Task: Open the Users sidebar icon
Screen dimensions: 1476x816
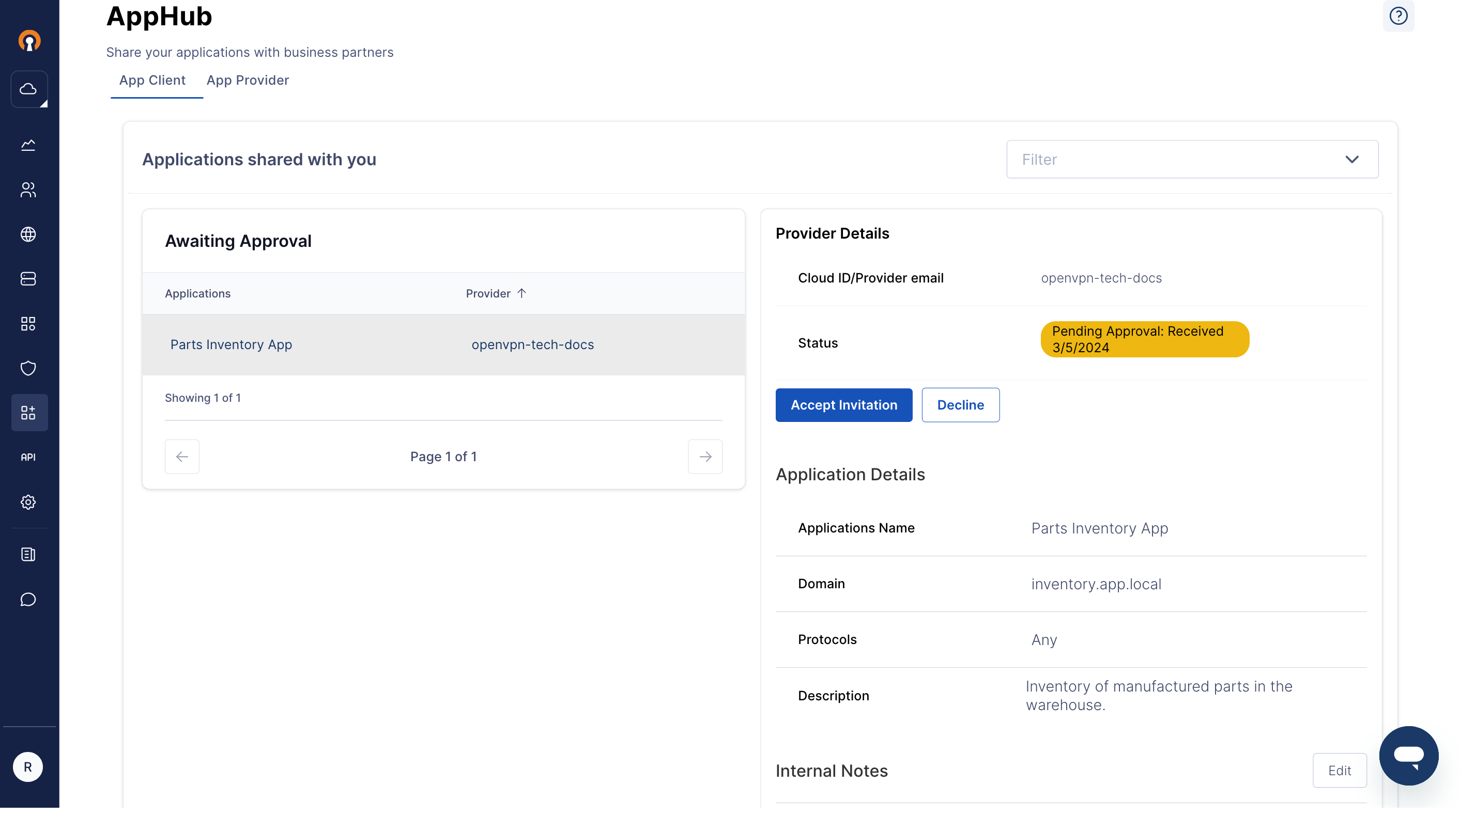Action: click(28, 190)
